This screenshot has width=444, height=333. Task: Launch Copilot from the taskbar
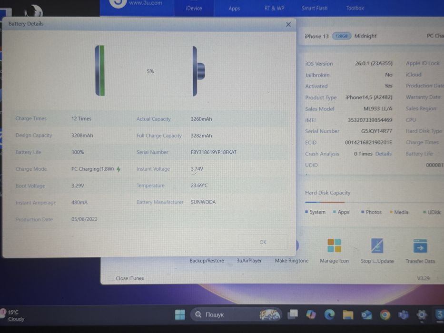pyautogui.click(x=311, y=314)
